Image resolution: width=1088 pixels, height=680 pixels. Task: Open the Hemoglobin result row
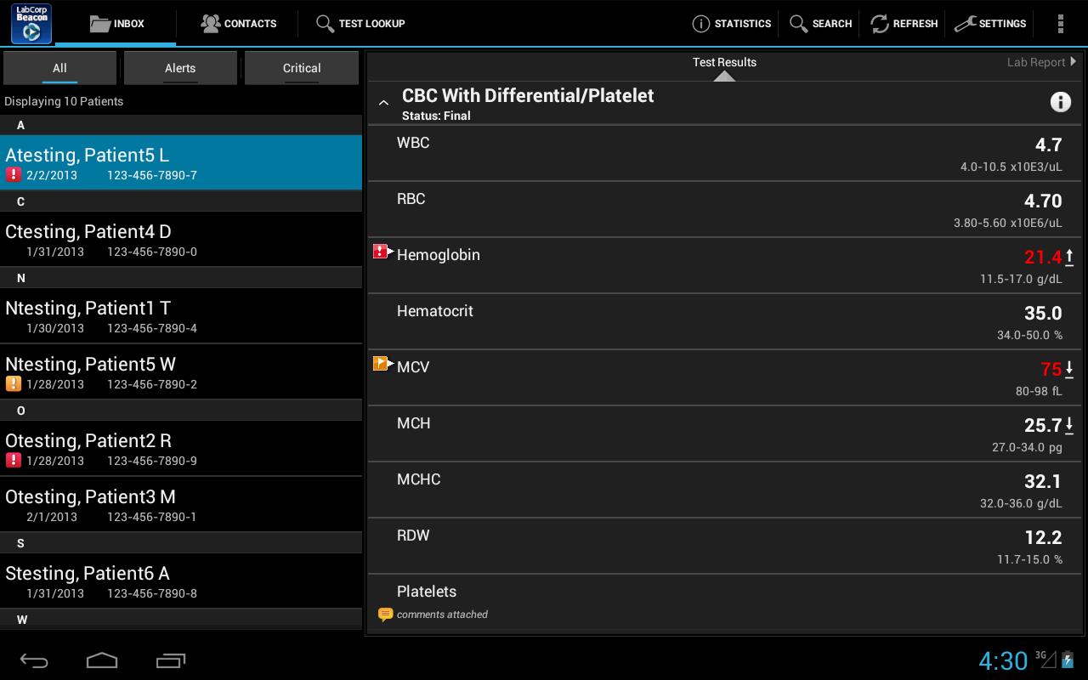724,265
